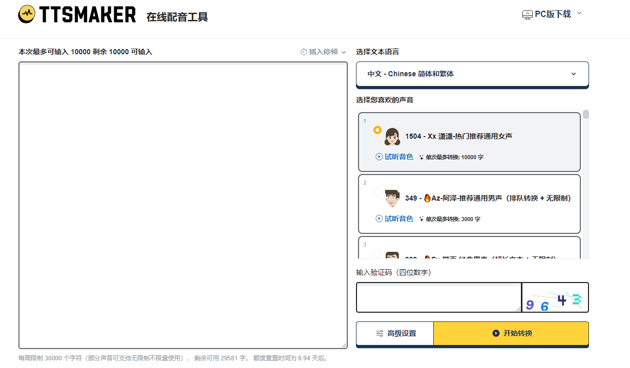Click the 选择您喜欢的声音 label
The width and height of the screenshot is (630, 368).
pyautogui.click(x=385, y=100)
